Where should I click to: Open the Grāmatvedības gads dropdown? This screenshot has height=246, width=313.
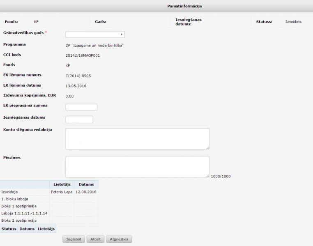pyautogui.click(x=95, y=34)
